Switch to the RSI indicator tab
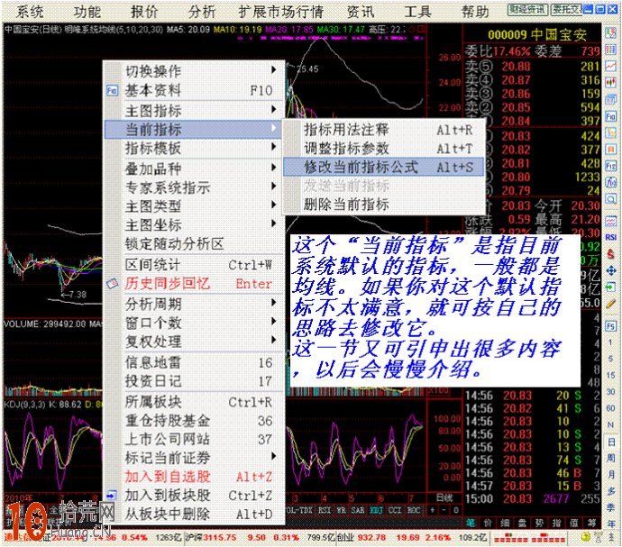622x547 pixels. click(x=325, y=510)
